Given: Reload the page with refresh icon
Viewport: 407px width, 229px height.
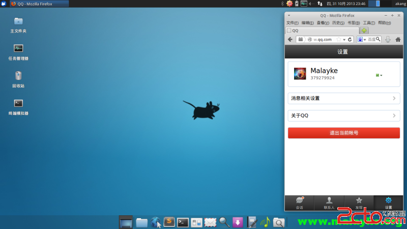Looking at the screenshot, I should [350, 40].
